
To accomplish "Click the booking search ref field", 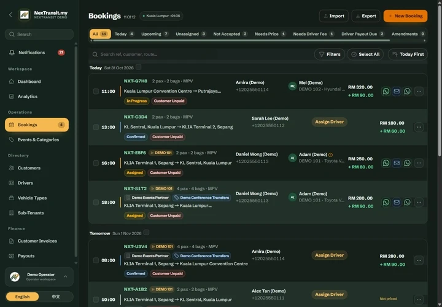I will [x=201, y=54].
